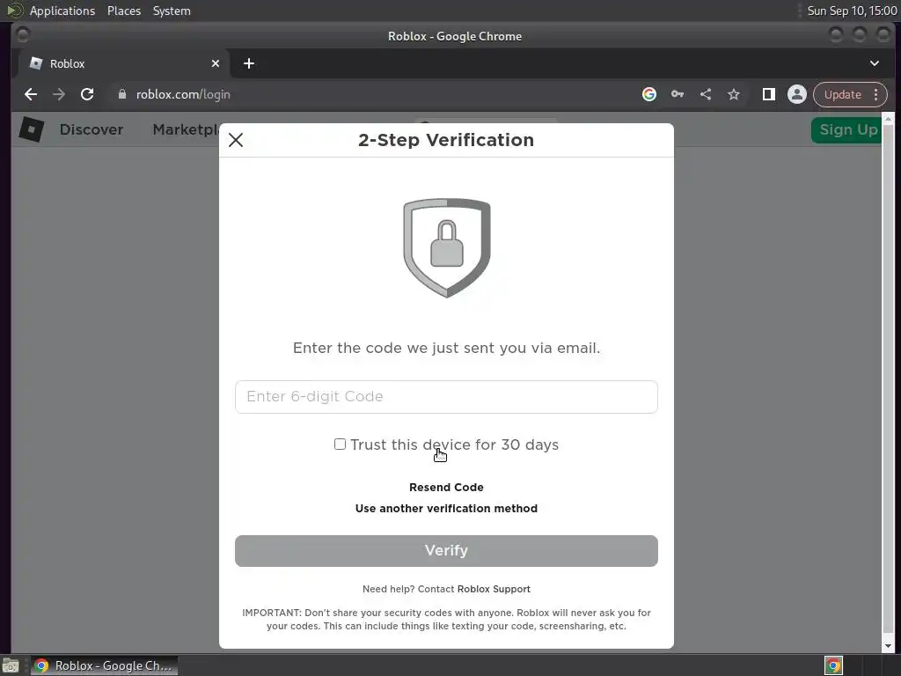
Task: Click the Roblox logo icon
Action: (x=32, y=129)
